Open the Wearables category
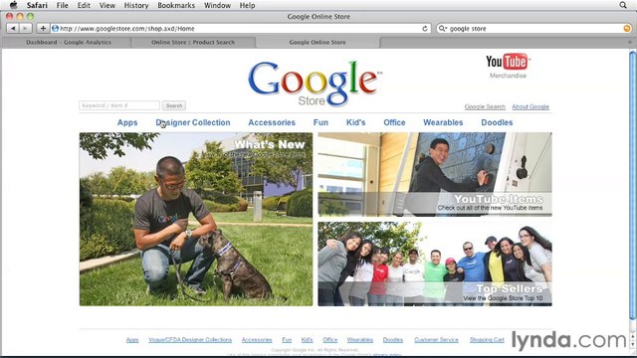This screenshot has height=358, width=637. pyautogui.click(x=443, y=122)
